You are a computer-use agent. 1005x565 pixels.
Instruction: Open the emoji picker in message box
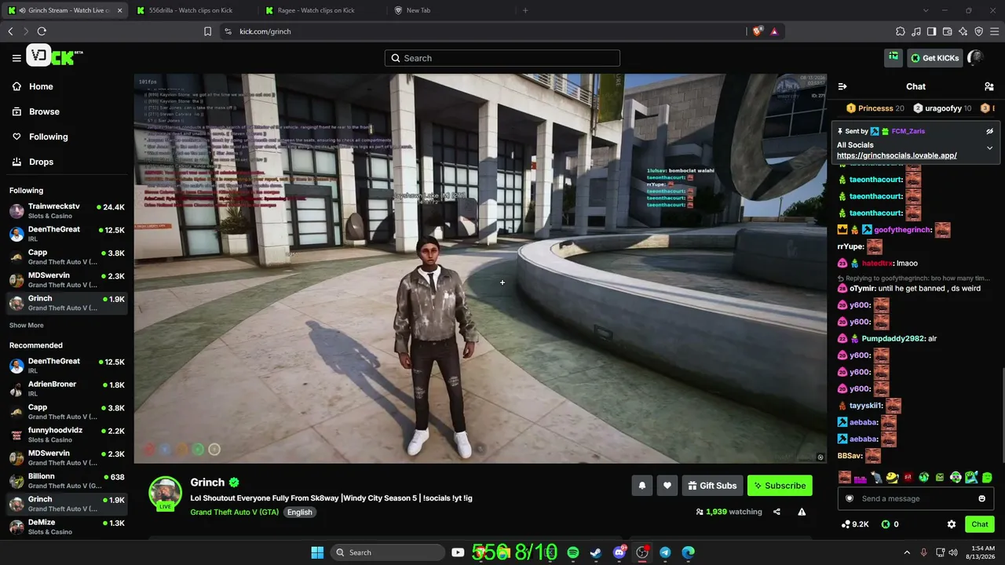click(981, 498)
